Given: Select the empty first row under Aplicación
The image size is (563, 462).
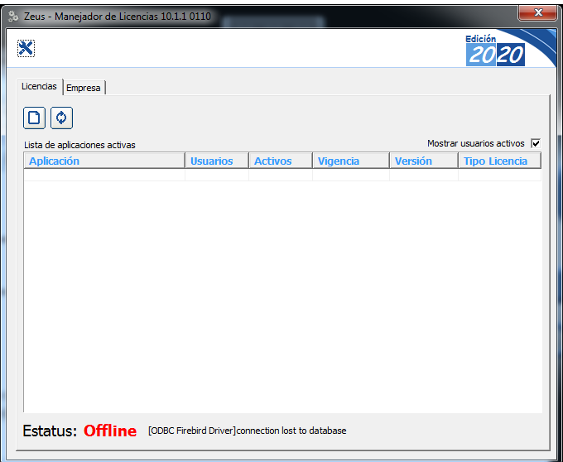Looking at the screenshot, I should [104, 175].
